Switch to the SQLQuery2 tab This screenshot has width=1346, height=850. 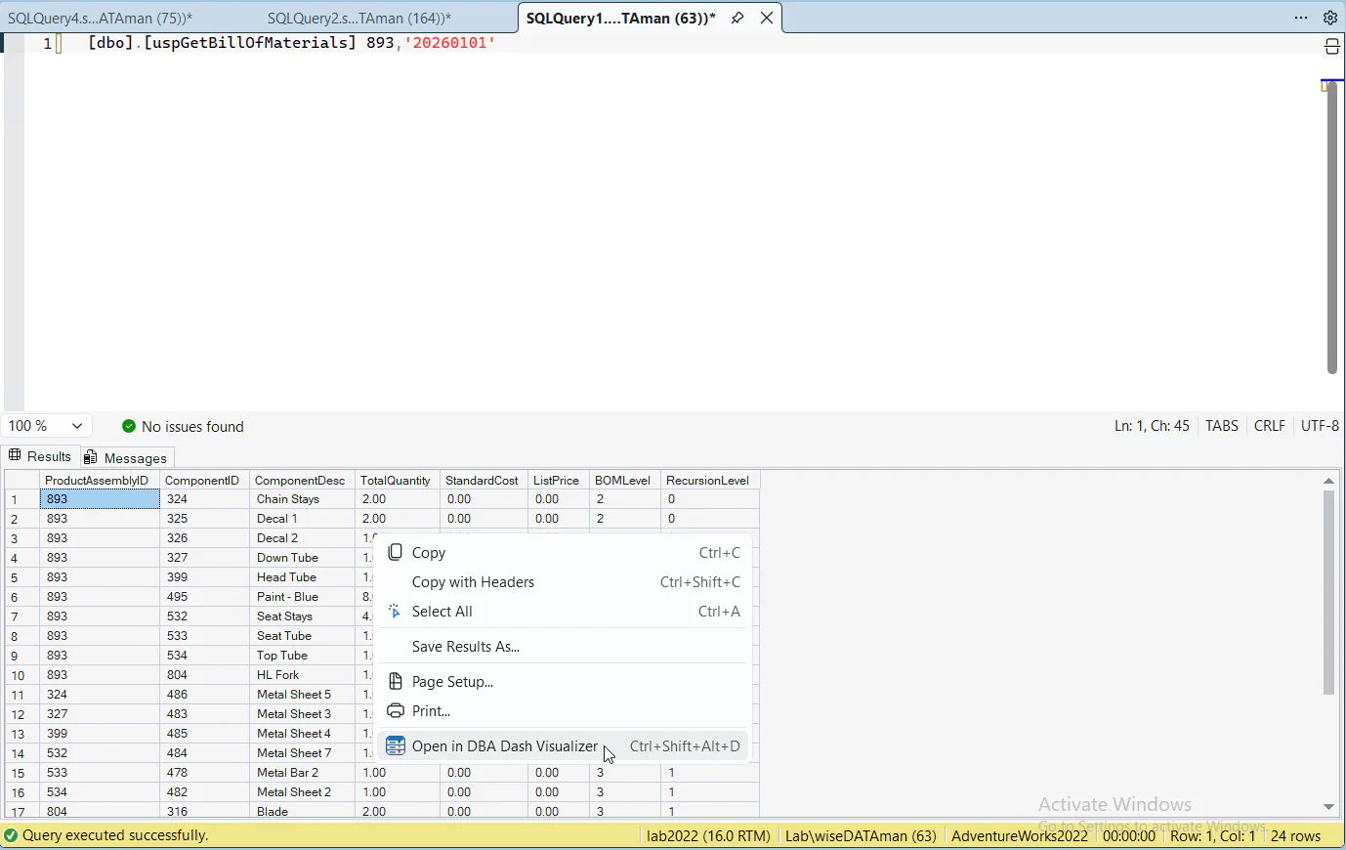(359, 18)
